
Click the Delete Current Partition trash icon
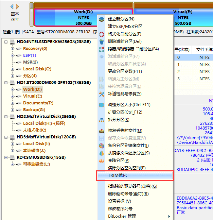[x=102, y=42]
